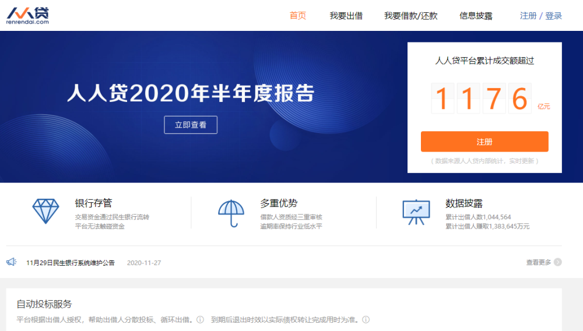Open the 信息披露 menu item
This screenshot has width=583, height=331.
point(476,16)
